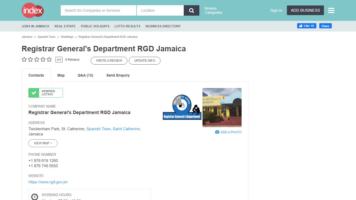Go to Weddings breadcrumb
Screen dimensions: 356x200
point(67,37)
